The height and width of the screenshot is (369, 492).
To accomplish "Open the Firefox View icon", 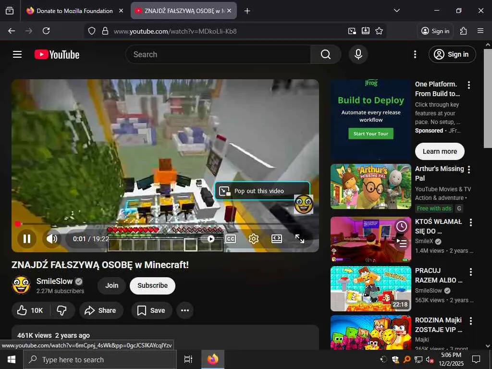I will pyautogui.click(x=10, y=11).
